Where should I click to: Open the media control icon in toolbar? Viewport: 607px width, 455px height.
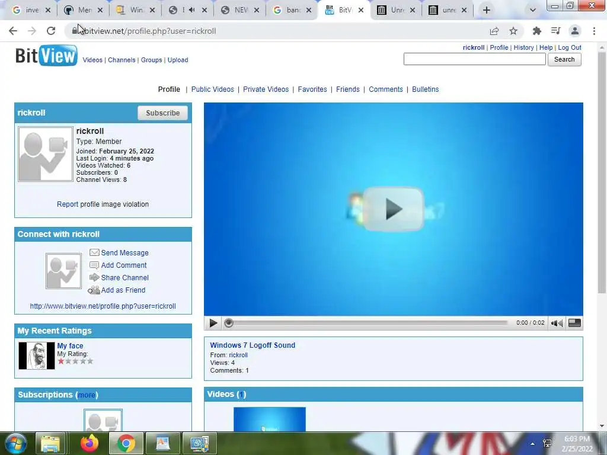tap(556, 31)
